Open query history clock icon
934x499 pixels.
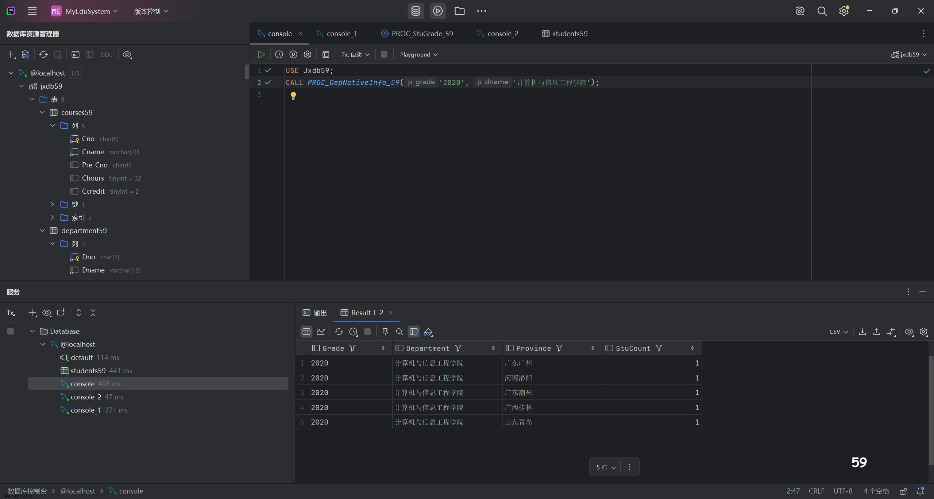click(x=279, y=54)
